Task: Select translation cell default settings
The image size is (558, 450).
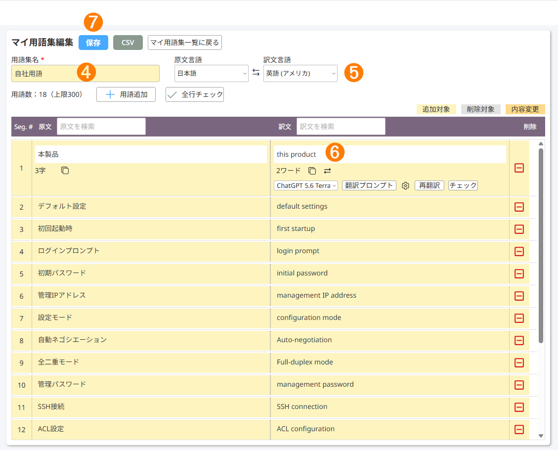Action: (389, 207)
